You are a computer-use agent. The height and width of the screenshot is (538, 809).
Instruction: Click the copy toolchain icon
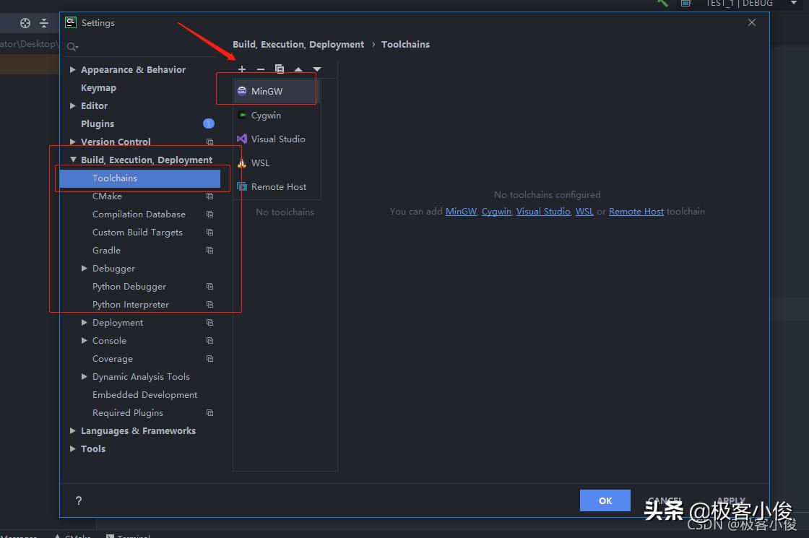[x=280, y=69]
